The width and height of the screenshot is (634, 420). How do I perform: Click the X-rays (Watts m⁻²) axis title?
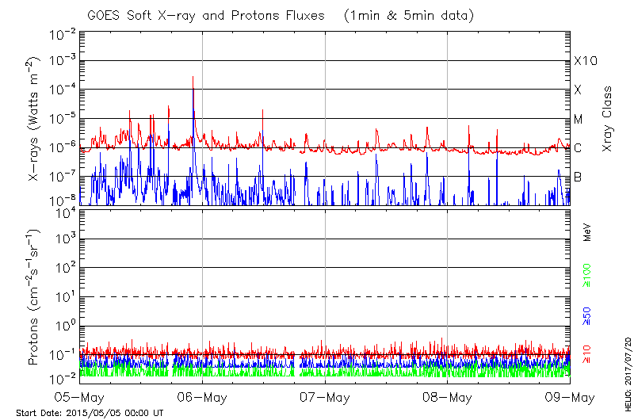coord(35,119)
